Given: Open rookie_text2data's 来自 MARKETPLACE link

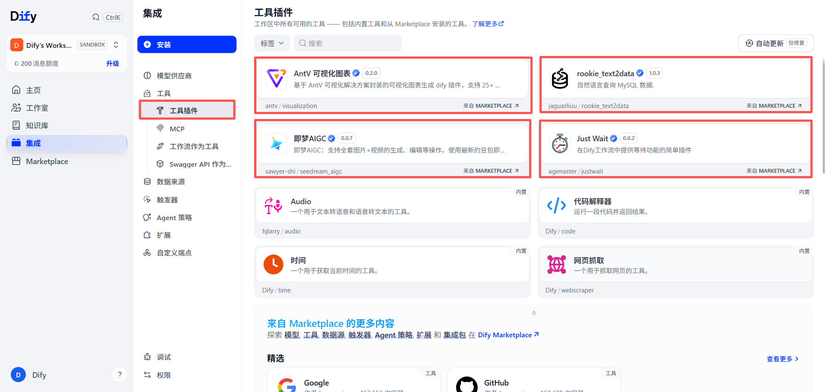Looking at the screenshot, I should tap(774, 106).
